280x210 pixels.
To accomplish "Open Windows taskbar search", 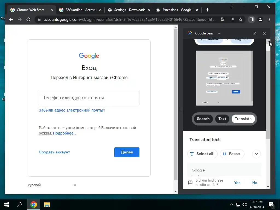I will (20, 205).
